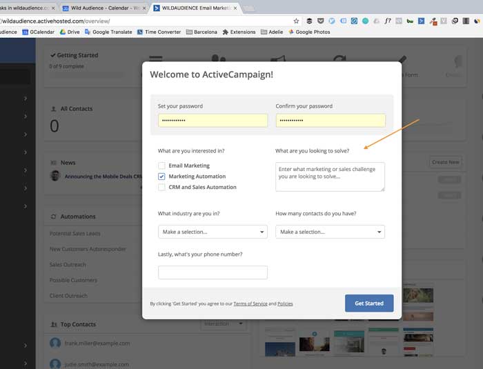Open the Policies link
Image resolution: width=483 pixels, height=369 pixels.
tap(285, 303)
